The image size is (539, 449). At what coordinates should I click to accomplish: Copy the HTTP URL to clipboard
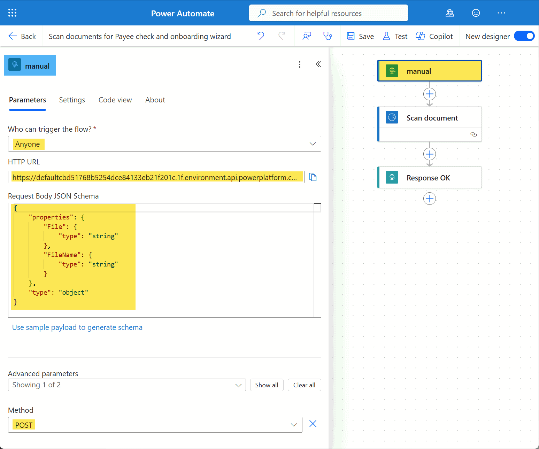[x=313, y=177]
